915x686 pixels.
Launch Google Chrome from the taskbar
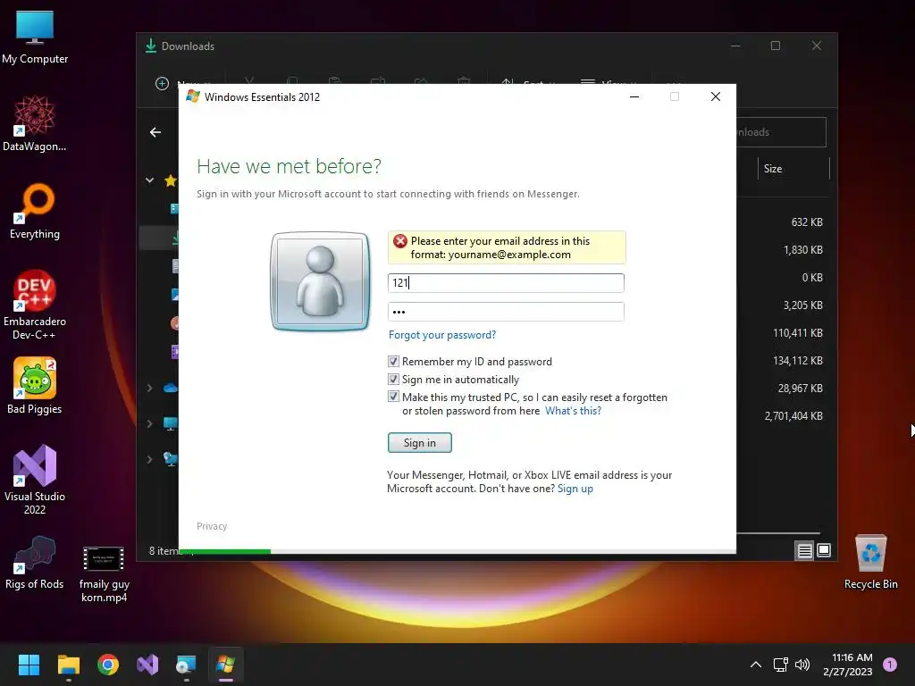[x=108, y=665]
